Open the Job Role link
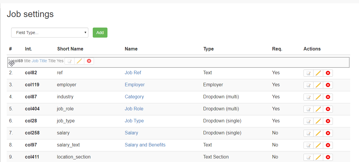359x162 pixels. [134, 109]
